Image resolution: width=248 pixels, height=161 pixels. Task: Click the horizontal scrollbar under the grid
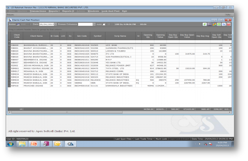114,113
